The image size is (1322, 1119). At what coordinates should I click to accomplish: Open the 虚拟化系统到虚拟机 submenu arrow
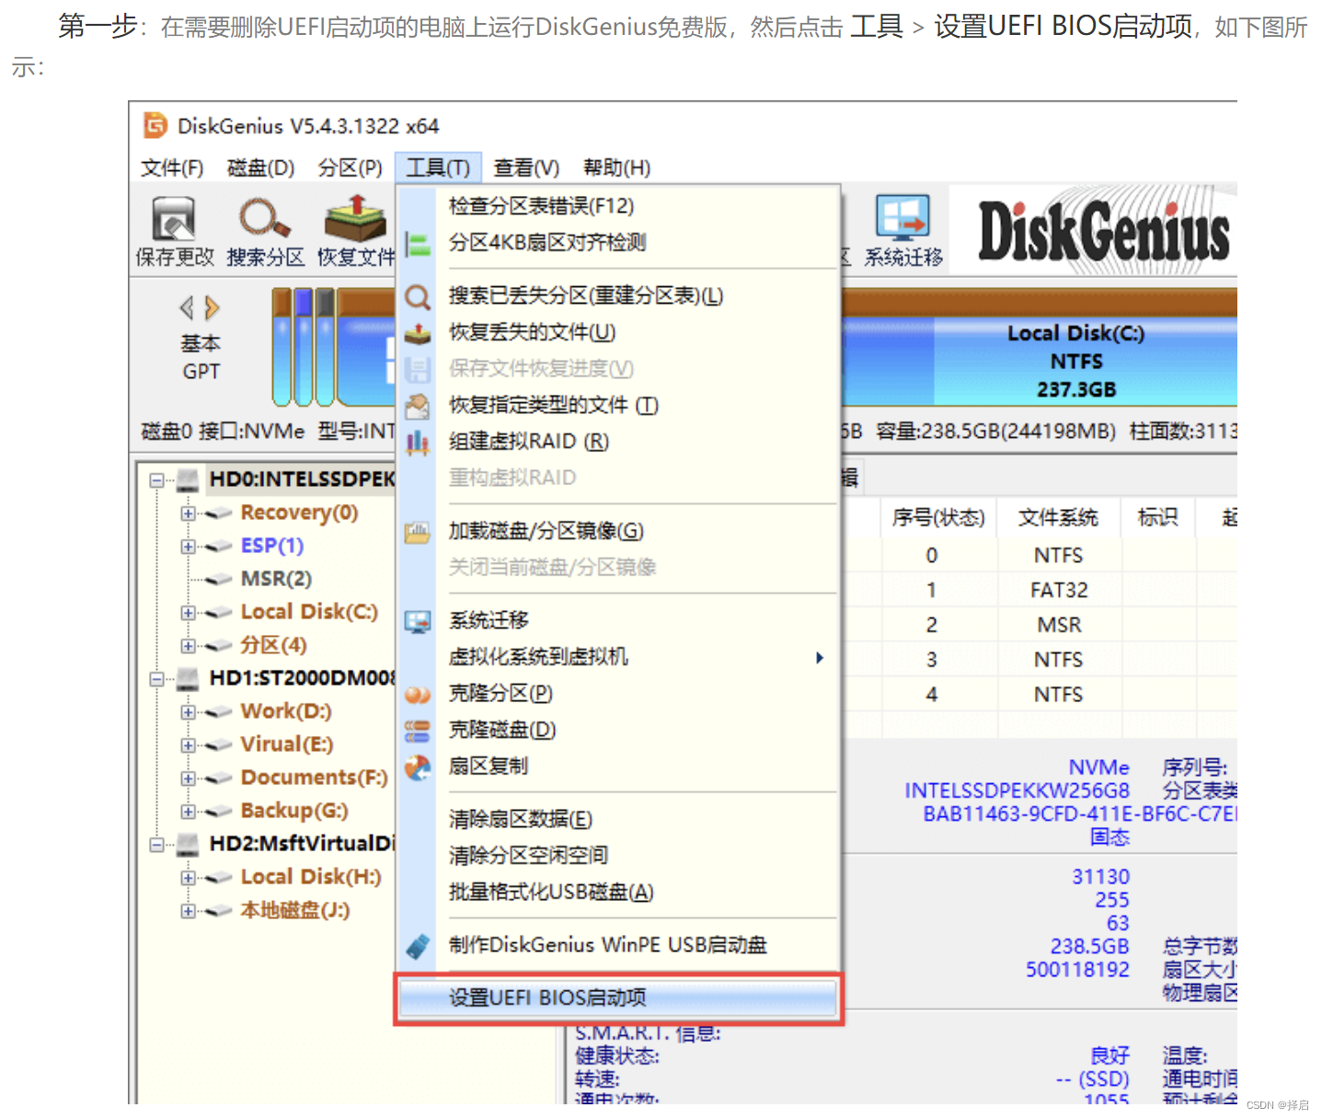819,657
